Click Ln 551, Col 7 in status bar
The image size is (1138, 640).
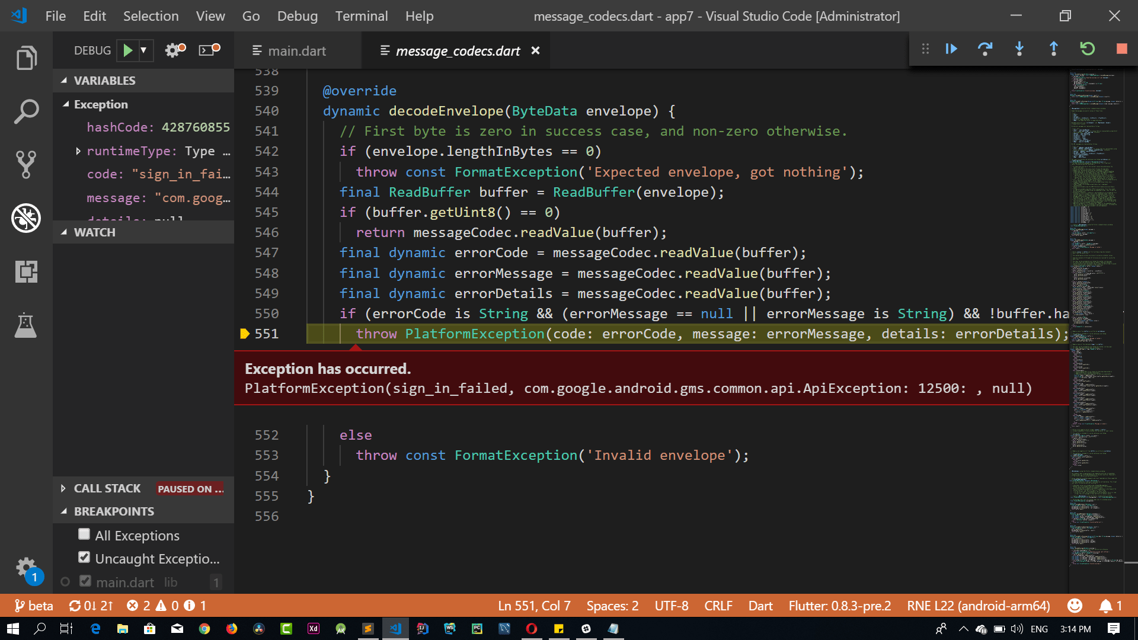533,606
